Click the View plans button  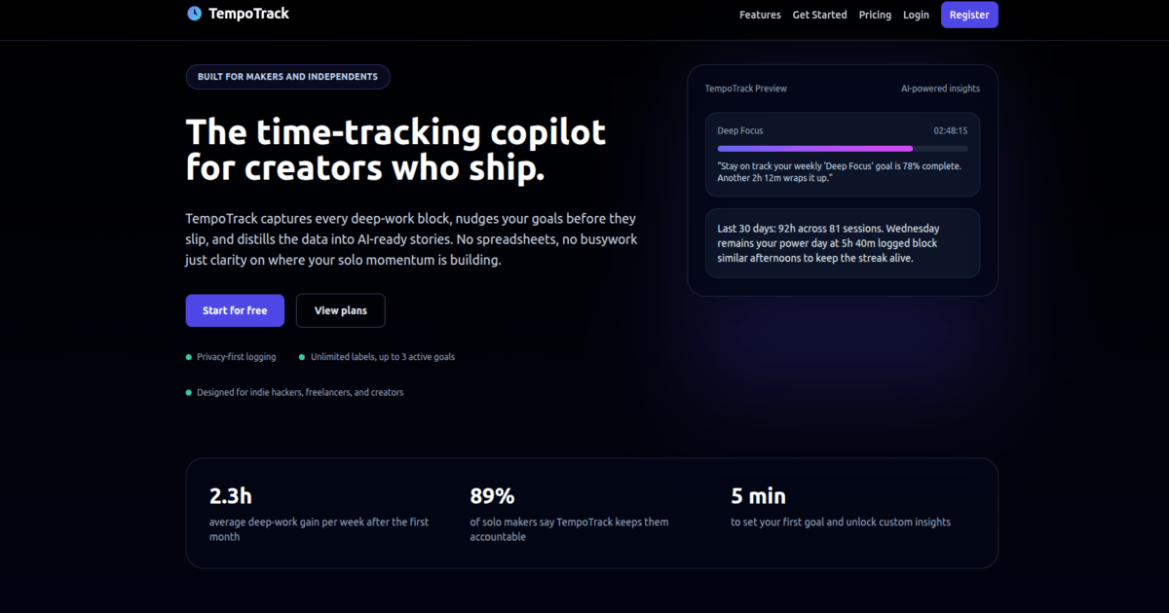(x=340, y=309)
